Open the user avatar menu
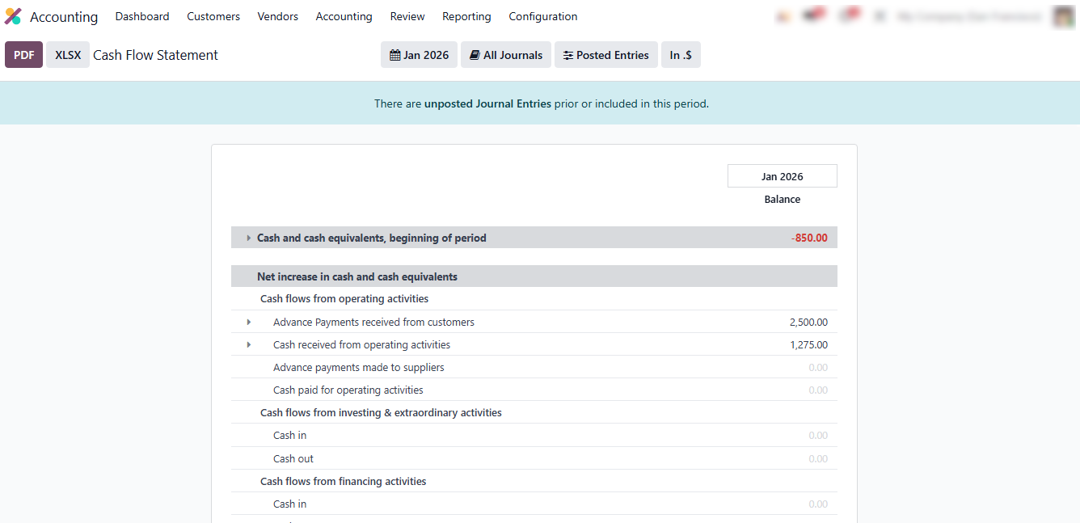The height and width of the screenshot is (523, 1080). [x=1063, y=17]
